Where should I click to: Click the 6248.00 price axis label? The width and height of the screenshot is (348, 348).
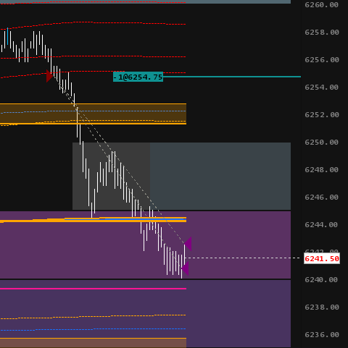(321, 170)
